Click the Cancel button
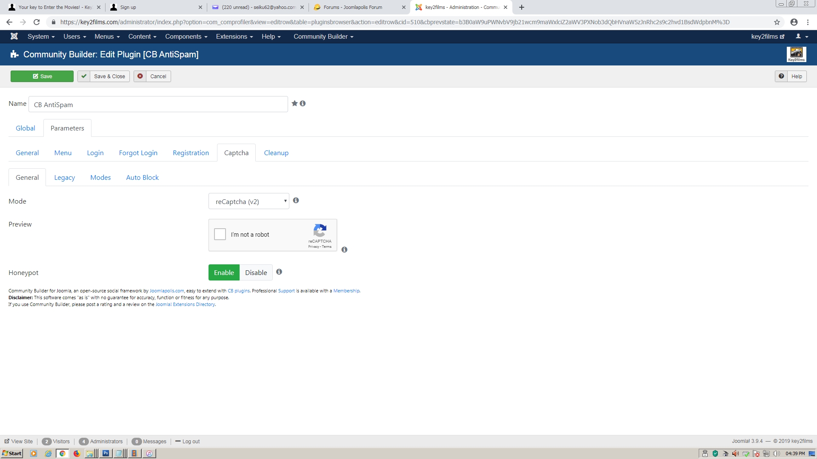Screen dimensions: 817x459 pos(152,76)
